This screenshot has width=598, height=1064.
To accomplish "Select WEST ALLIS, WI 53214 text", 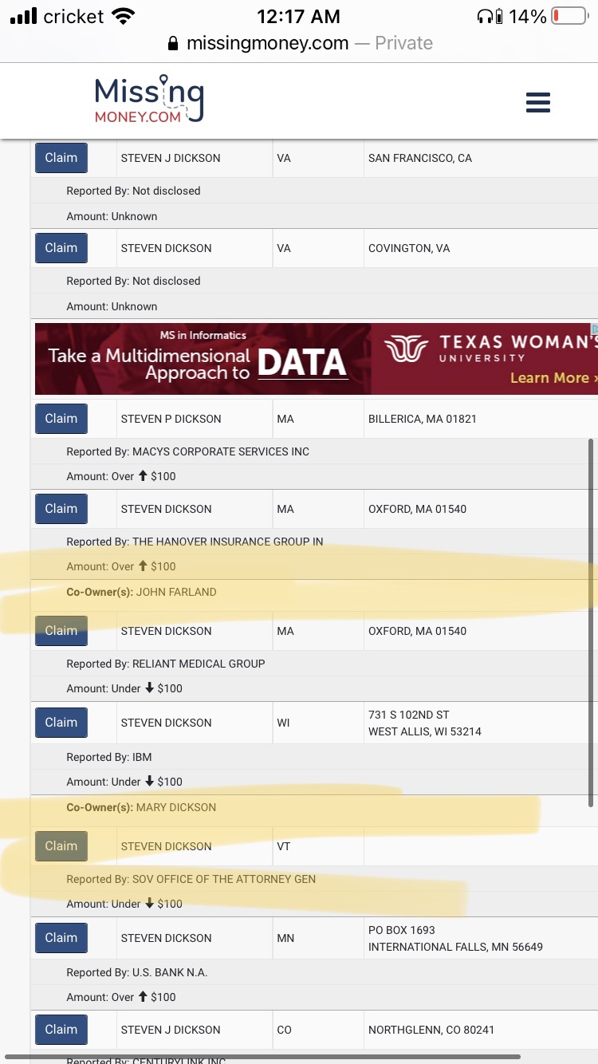I will coord(425,731).
